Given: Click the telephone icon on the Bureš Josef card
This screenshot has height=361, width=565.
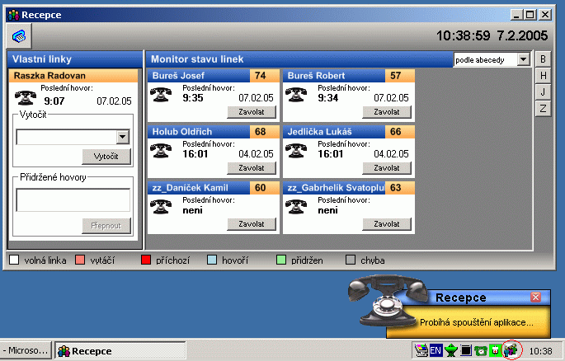Looking at the screenshot, I should [x=160, y=94].
